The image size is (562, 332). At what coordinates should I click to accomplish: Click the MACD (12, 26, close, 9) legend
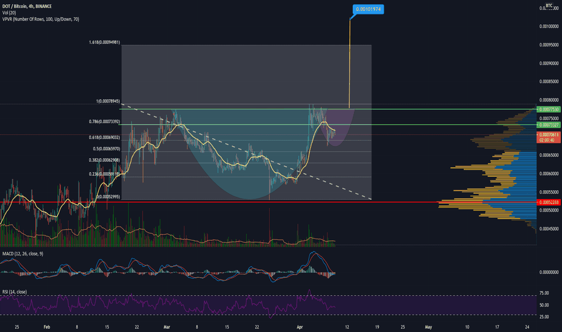22,254
